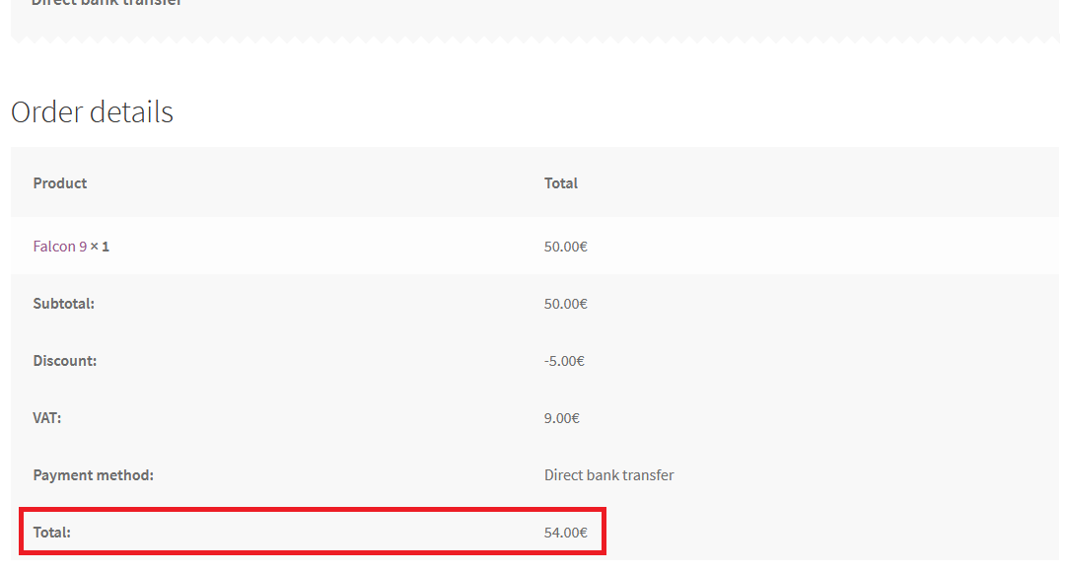Click the Subtotal: label
This screenshot has height=572, width=1066.
(64, 304)
